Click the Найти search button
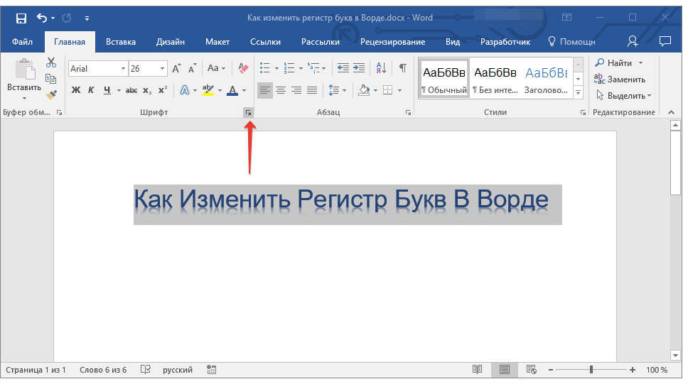Screen dimensions: 688x384 (614, 62)
